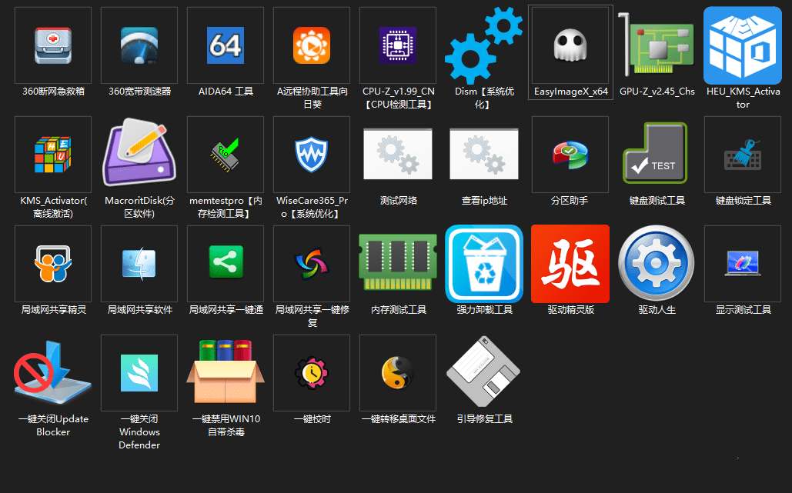Select the 驱动人生 blue gear icon

(x=656, y=263)
